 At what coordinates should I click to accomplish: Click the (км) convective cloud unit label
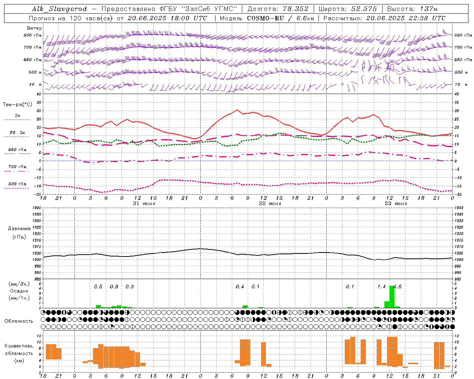click(19, 360)
